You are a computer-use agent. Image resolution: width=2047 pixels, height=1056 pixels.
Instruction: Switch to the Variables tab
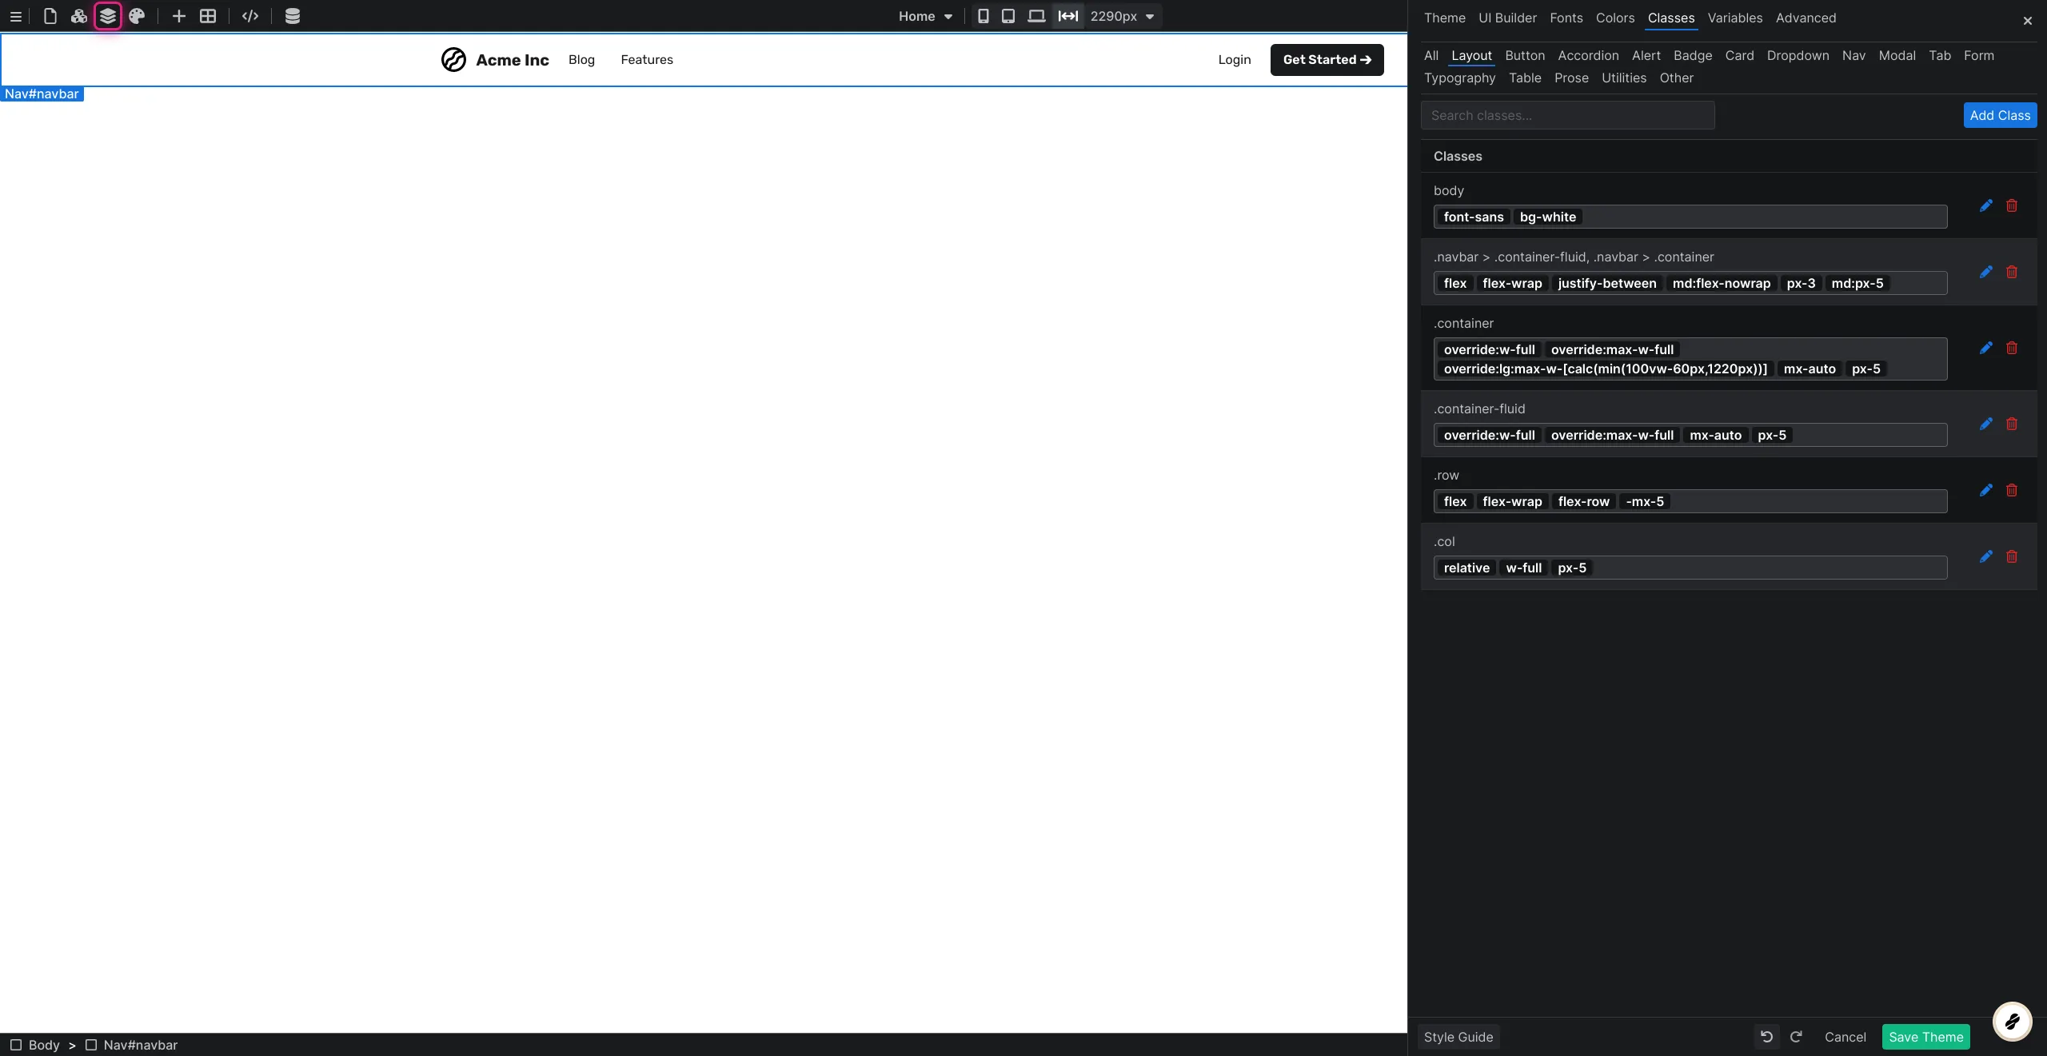coord(1735,18)
